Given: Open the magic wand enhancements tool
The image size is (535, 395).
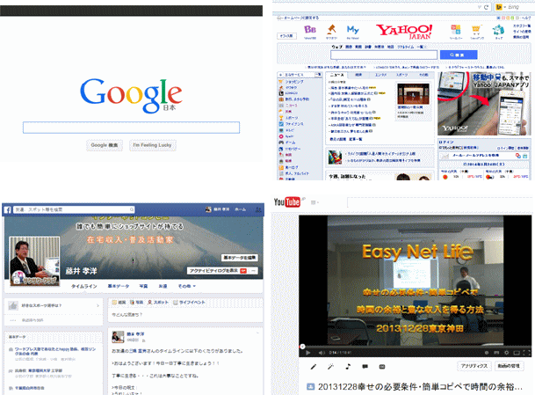Looking at the screenshot, I should tap(330, 365).
